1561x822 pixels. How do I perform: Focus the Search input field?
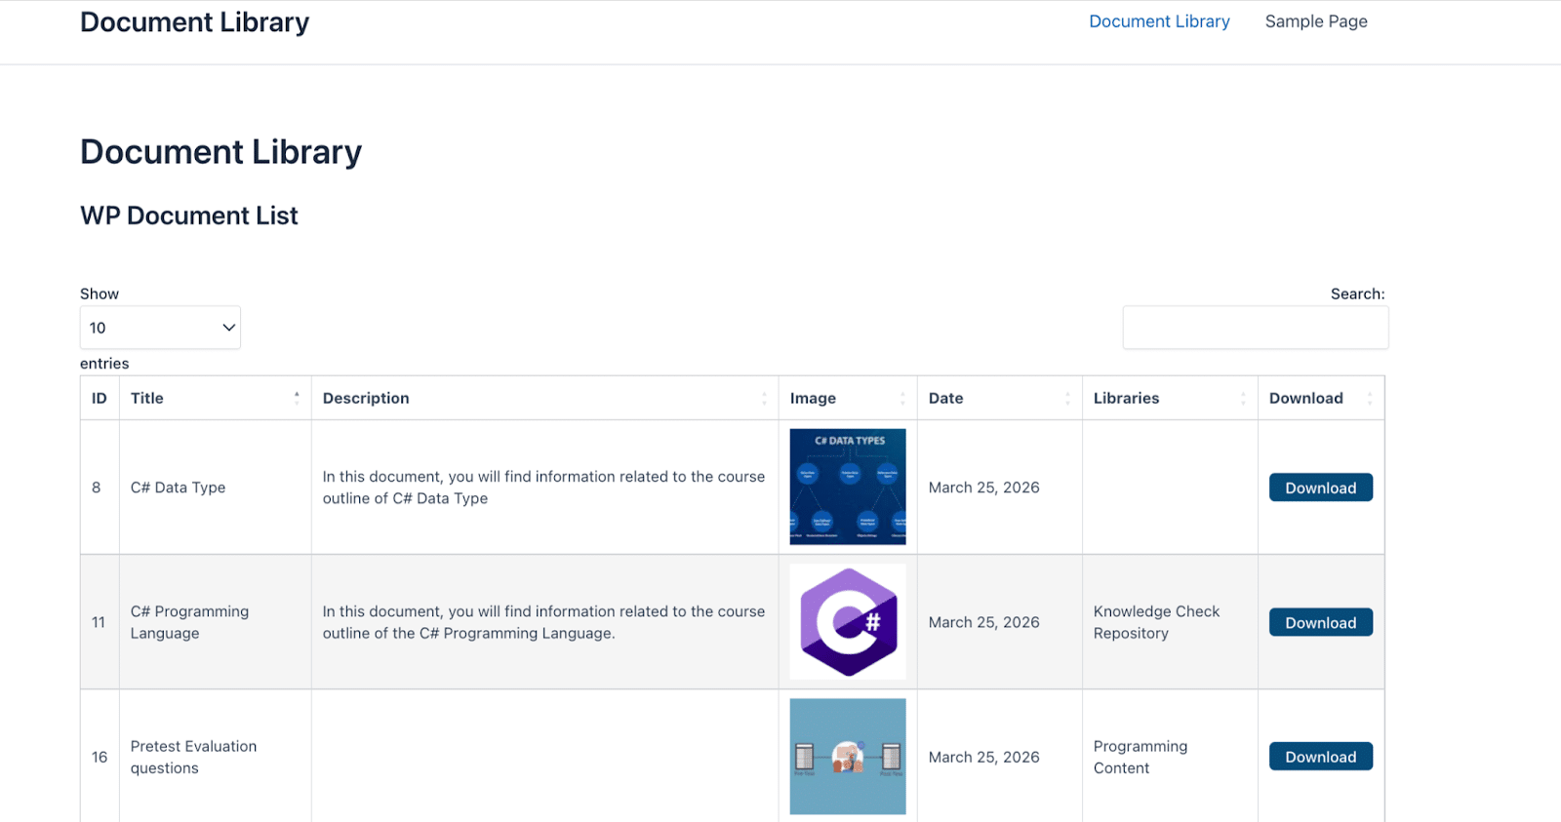click(x=1255, y=328)
